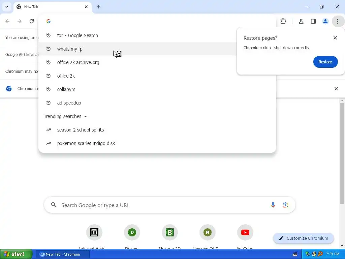Choose 'ad speedup' suggestion
345x259 pixels.
pyautogui.click(x=157, y=103)
